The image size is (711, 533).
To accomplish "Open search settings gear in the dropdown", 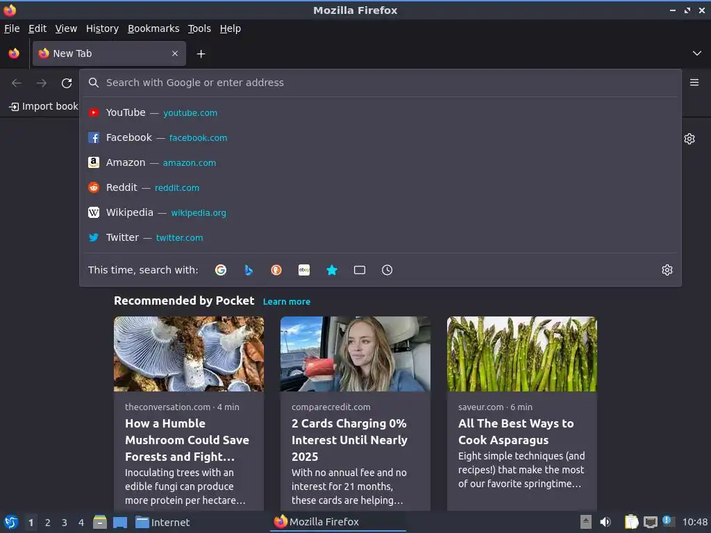I will coord(667,270).
